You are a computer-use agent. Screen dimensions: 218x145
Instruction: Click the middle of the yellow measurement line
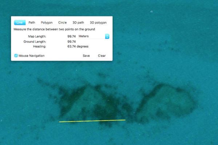pos(92,121)
